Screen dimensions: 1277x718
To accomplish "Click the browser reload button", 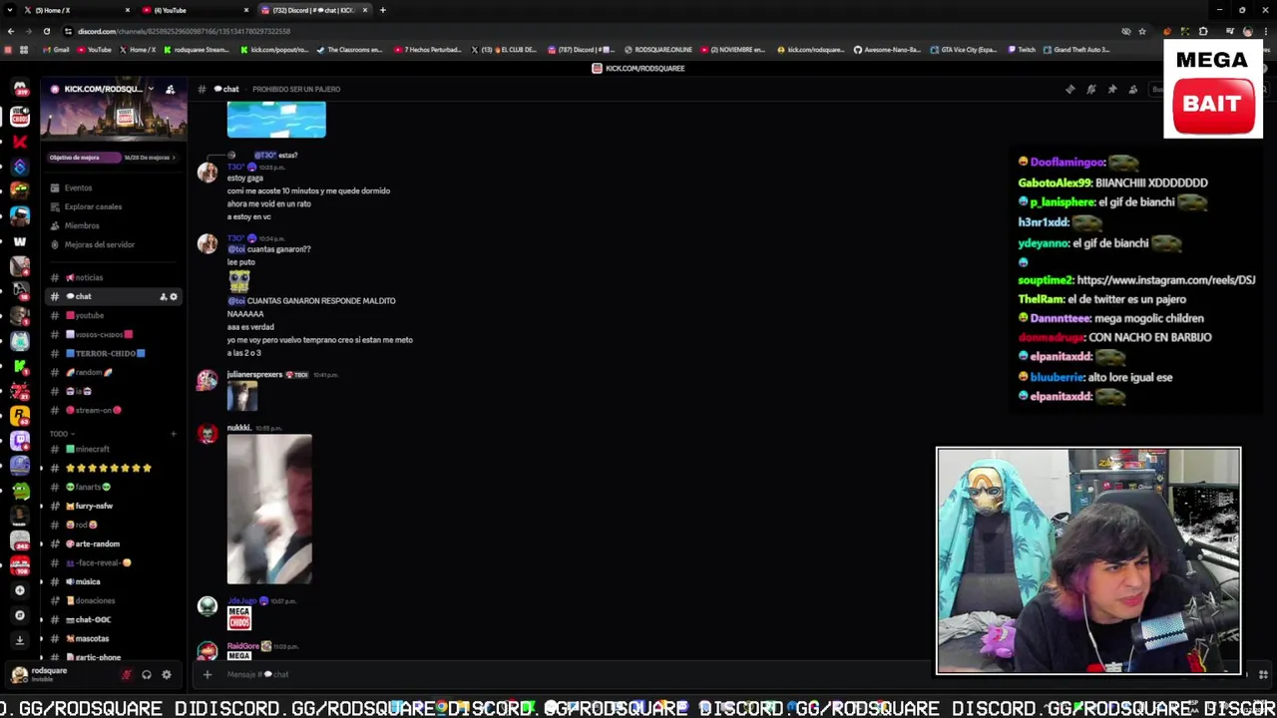I will point(46,31).
